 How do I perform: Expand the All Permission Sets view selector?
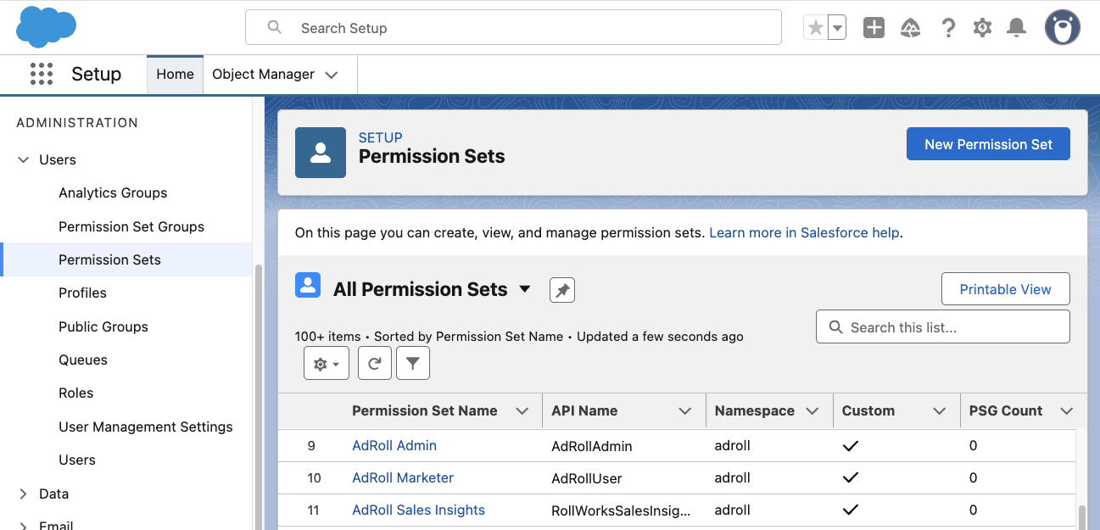pos(525,289)
